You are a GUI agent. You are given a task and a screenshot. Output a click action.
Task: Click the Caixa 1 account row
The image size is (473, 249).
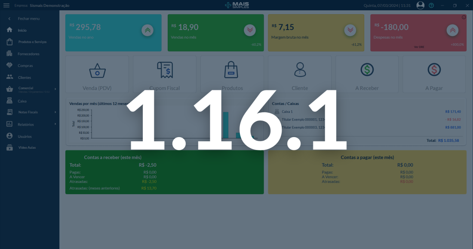[367, 111]
